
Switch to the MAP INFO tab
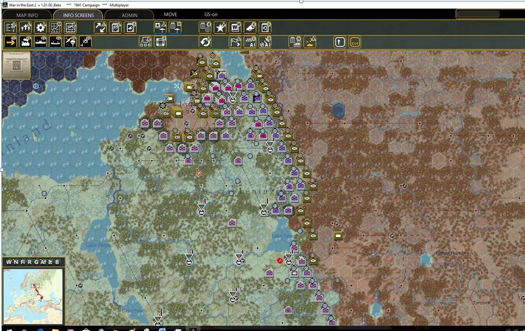tap(27, 15)
